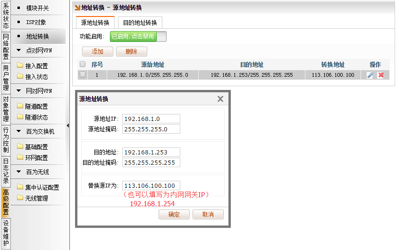Screen dimensions: 396x250
Task: Toggle the 已启用,点击禁用 function switch
Action: 138,36
